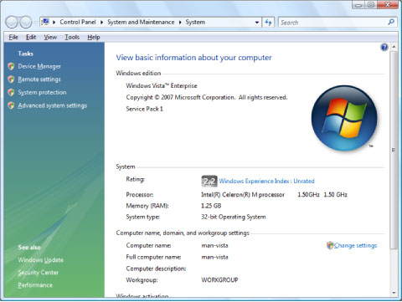Click the magnifier icon in Search box
Viewport: 402px width, 302px height.
point(391,22)
